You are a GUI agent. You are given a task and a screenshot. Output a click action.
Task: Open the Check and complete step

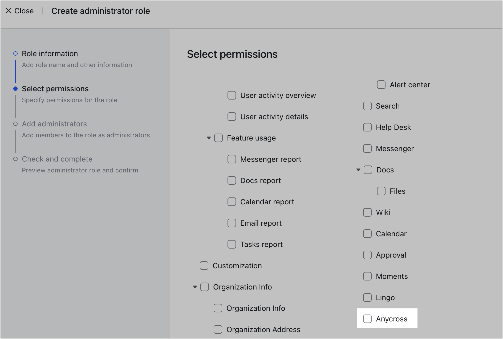pyautogui.click(x=57, y=159)
